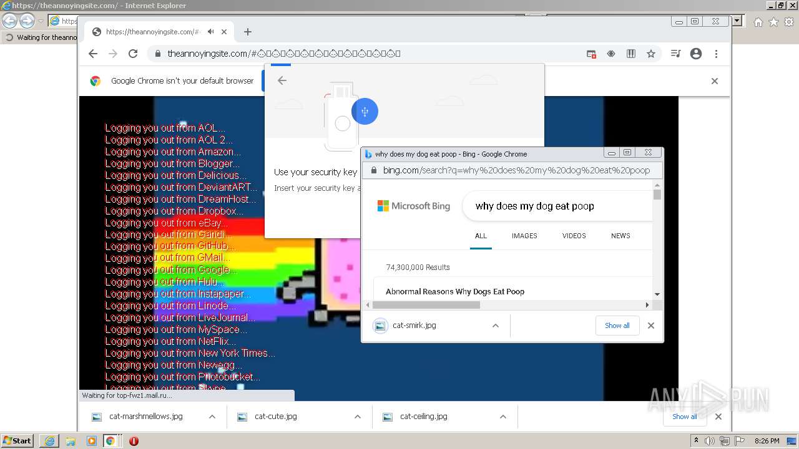This screenshot has height=449, width=799.
Task: Open Windows Media Player in taskbar
Action: [x=92, y=441]
